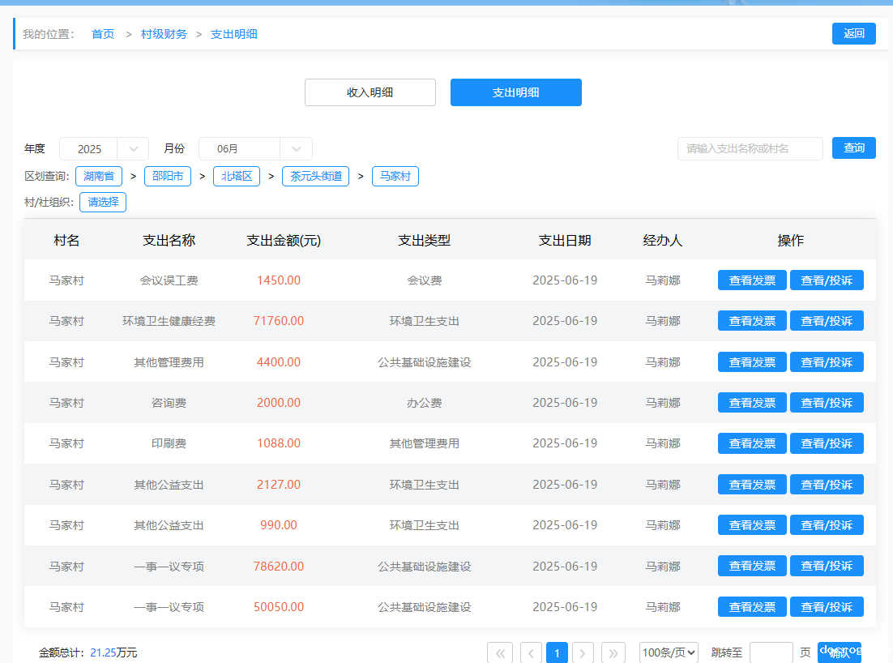Image resolution: width=893 pixels, height=663 pixels.
Task: Expand the 年度 2025 dropdown
Action: tap(104, 149)
